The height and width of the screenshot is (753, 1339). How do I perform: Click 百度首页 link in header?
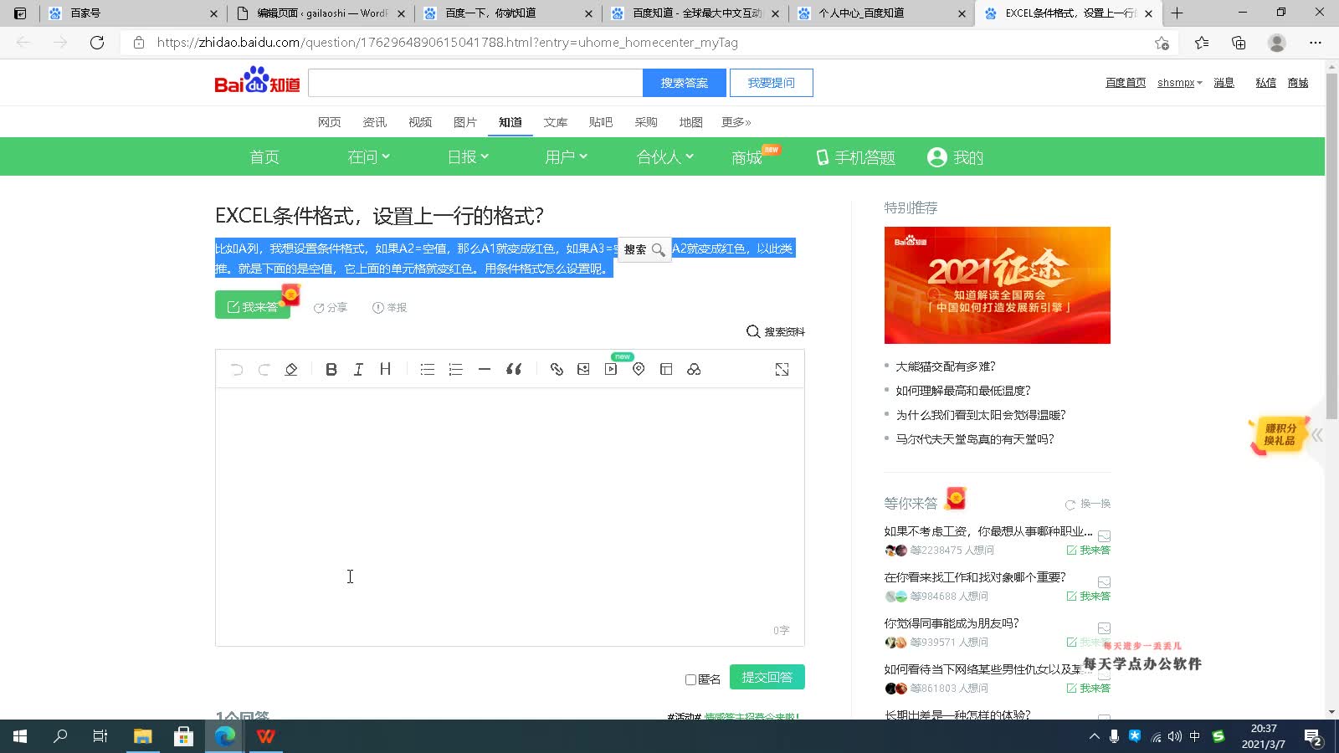point(1126,83)
